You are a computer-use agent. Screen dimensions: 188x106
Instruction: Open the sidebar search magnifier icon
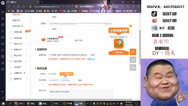(x=3, y=31)
